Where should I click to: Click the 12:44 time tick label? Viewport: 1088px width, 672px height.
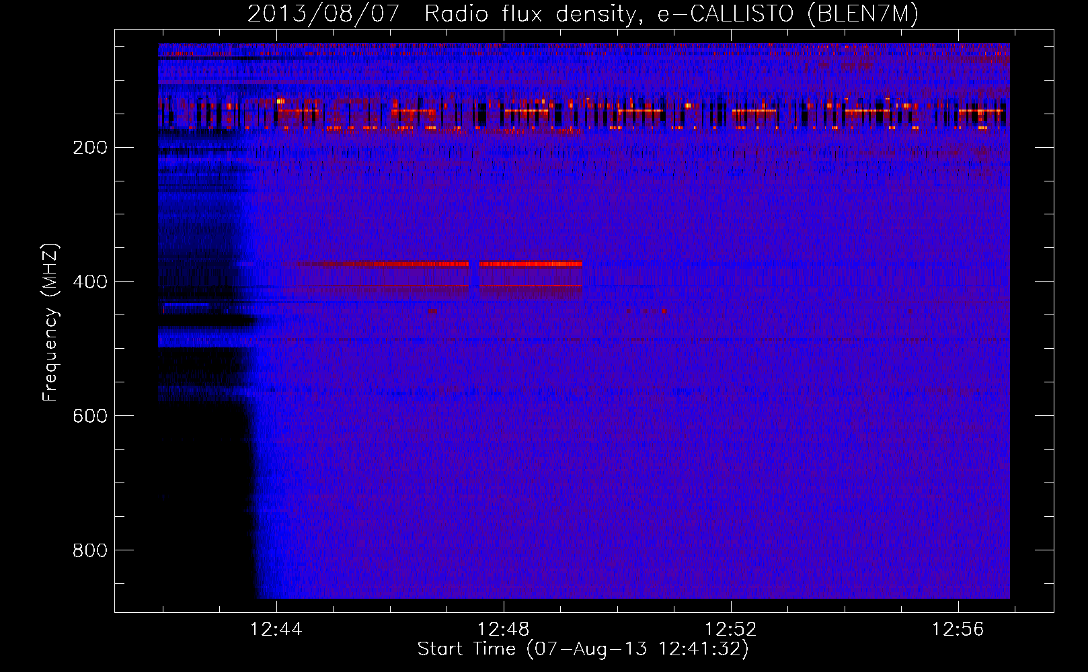point(276,630)
